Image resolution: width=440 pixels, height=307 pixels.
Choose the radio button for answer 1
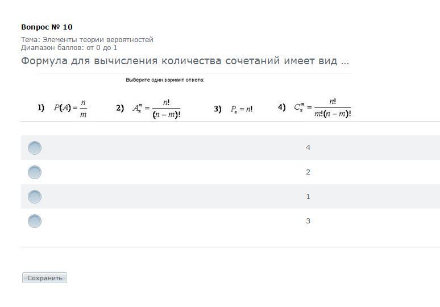click(x=35, y=197)
